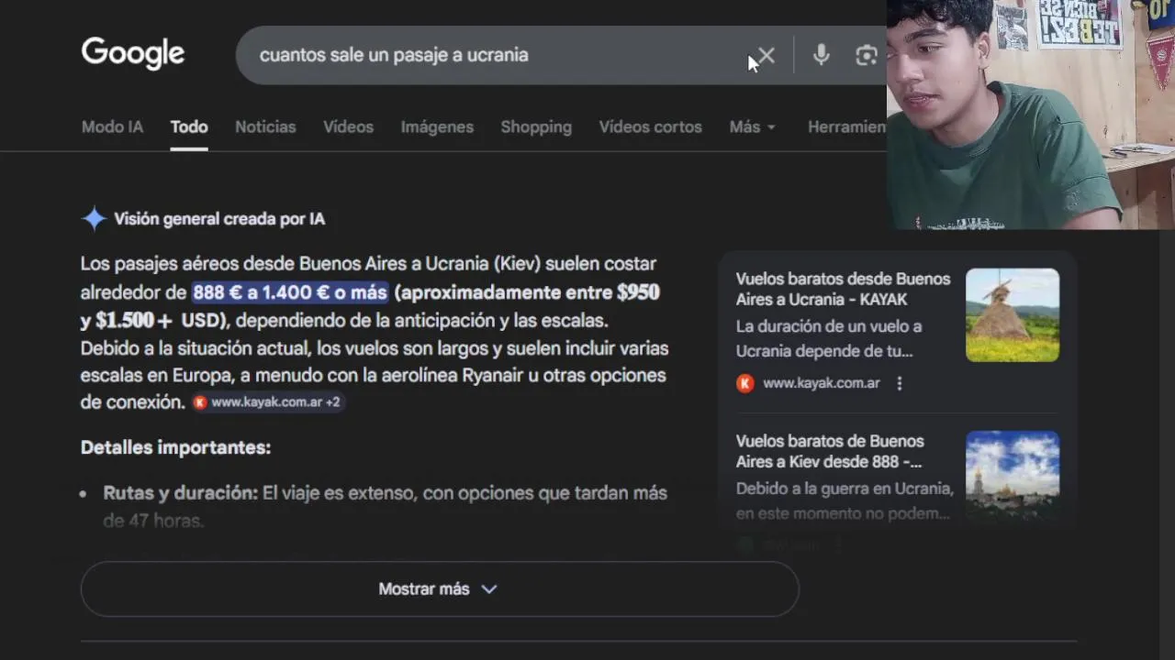
Task: Click the AI overview sparkle icon
Action: (94, 219)
